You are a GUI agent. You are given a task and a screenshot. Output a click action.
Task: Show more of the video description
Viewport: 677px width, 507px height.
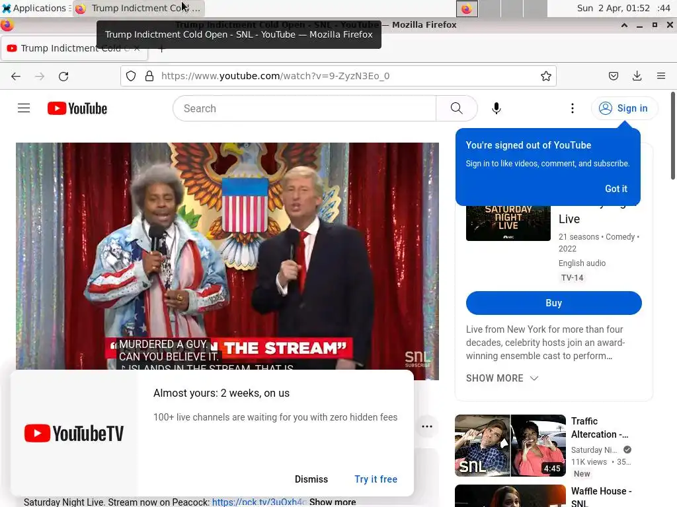[333, 502]
